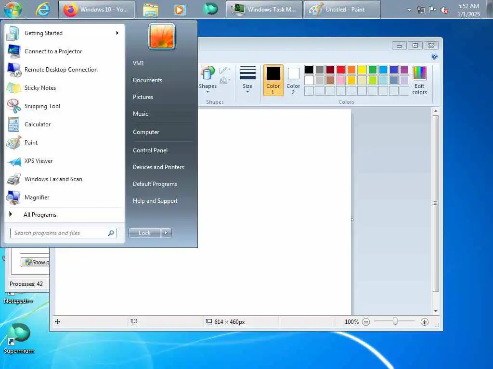
Task: Switch to Firefox Windows 10 taskbar button
Action: click(x=97, y=10)
